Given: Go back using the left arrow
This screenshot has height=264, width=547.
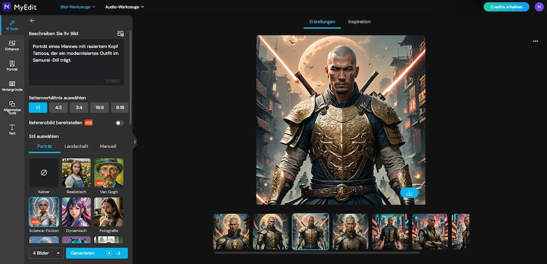Looking at the screenshot, I should (32, 21).
